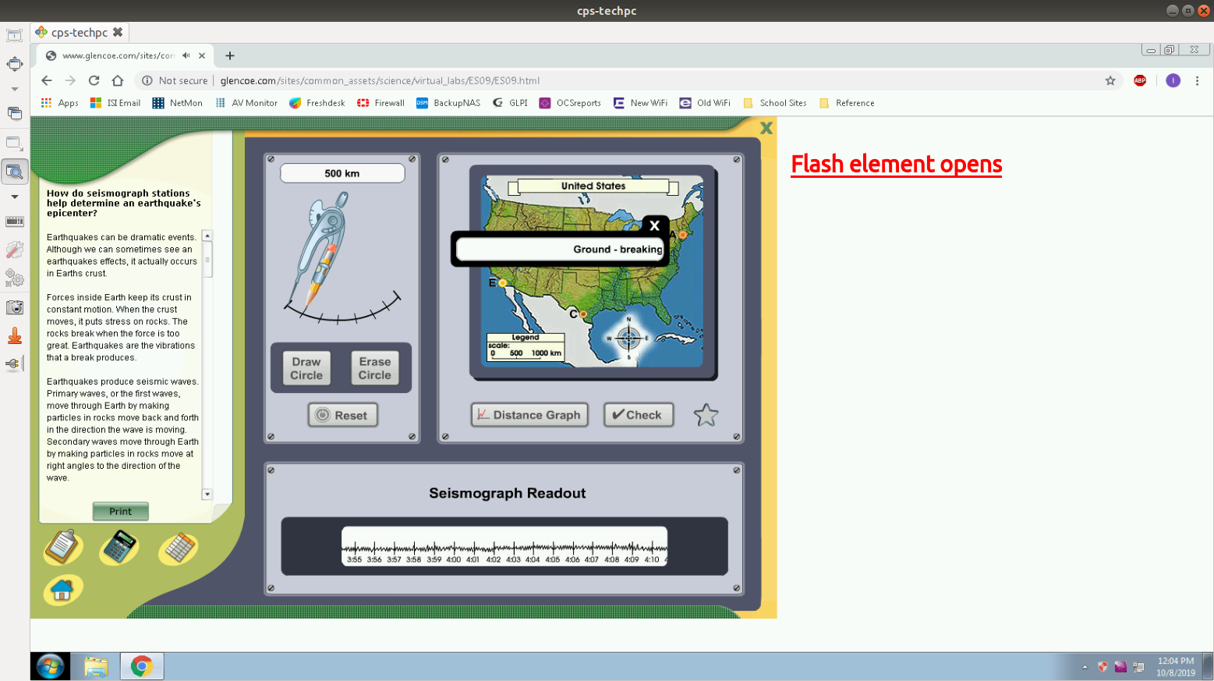The height and width of the screenshot is (681, 1214).
Task: Select station C marker on map
Action: (x=583, y=314)
